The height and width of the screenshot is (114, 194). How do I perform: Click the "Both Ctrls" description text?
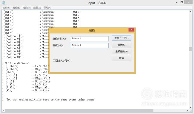(43, 82)
